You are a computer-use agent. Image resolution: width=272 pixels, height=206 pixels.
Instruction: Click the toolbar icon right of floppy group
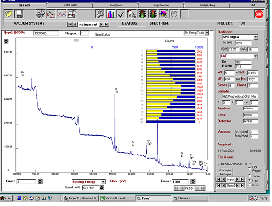click(x=40, y=14)
